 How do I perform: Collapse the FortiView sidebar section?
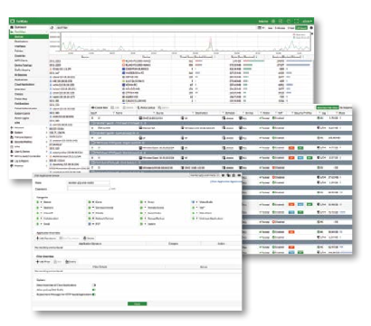point(46,32)
